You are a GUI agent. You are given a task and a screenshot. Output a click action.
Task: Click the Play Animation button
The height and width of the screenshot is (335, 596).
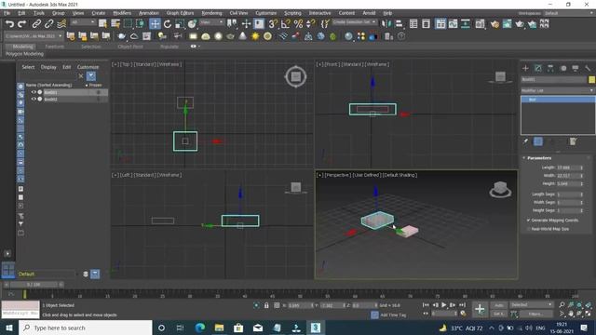tap(443, 305)
